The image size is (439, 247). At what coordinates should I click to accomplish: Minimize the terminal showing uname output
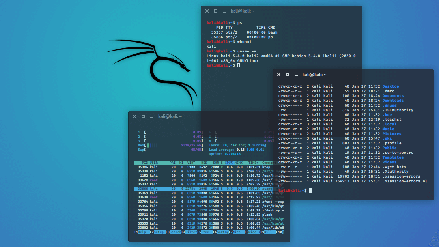(224, 11)
